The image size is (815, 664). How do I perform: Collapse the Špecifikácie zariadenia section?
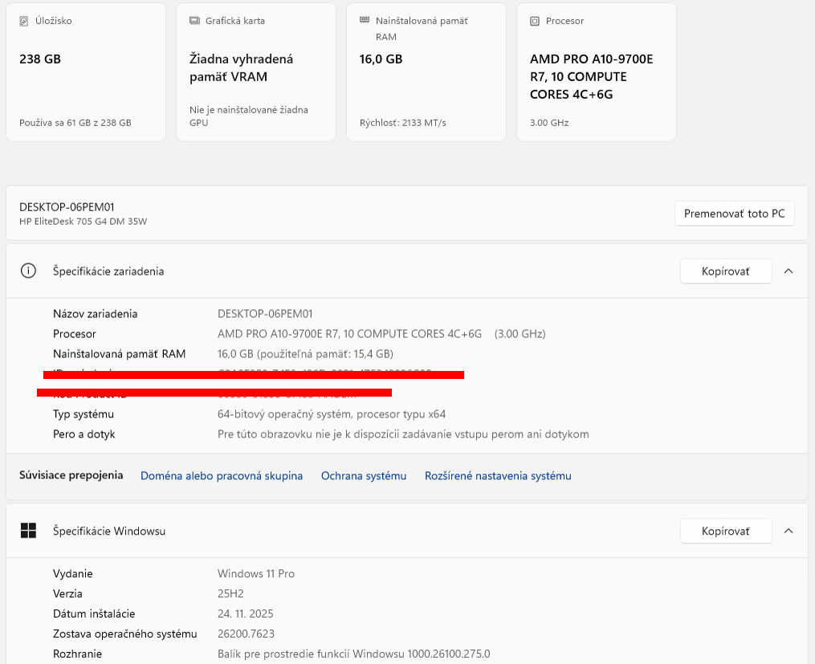(x=789, y=271)
